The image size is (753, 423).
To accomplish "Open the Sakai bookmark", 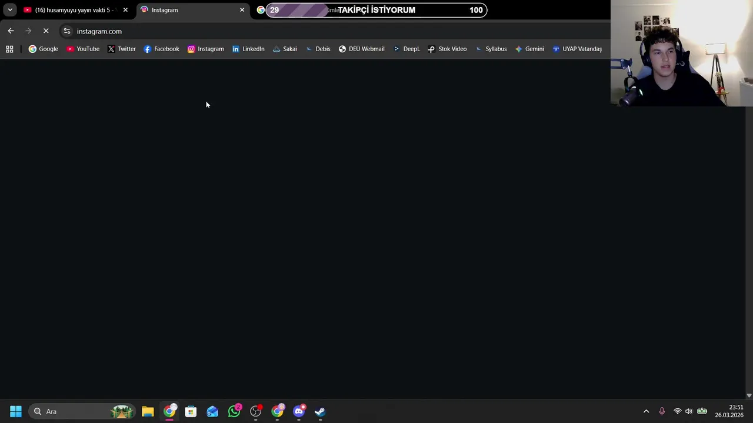I will point(285,49).
